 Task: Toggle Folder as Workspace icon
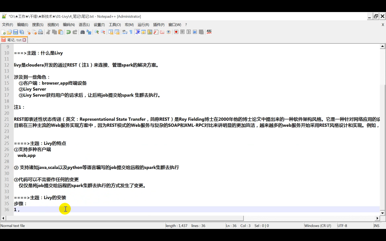(x=162, y=32)
